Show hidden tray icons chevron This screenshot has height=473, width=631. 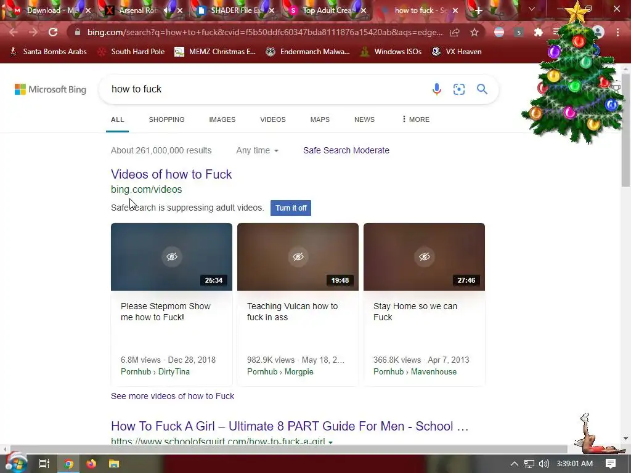pyautogui.click(x=515, y=464)
